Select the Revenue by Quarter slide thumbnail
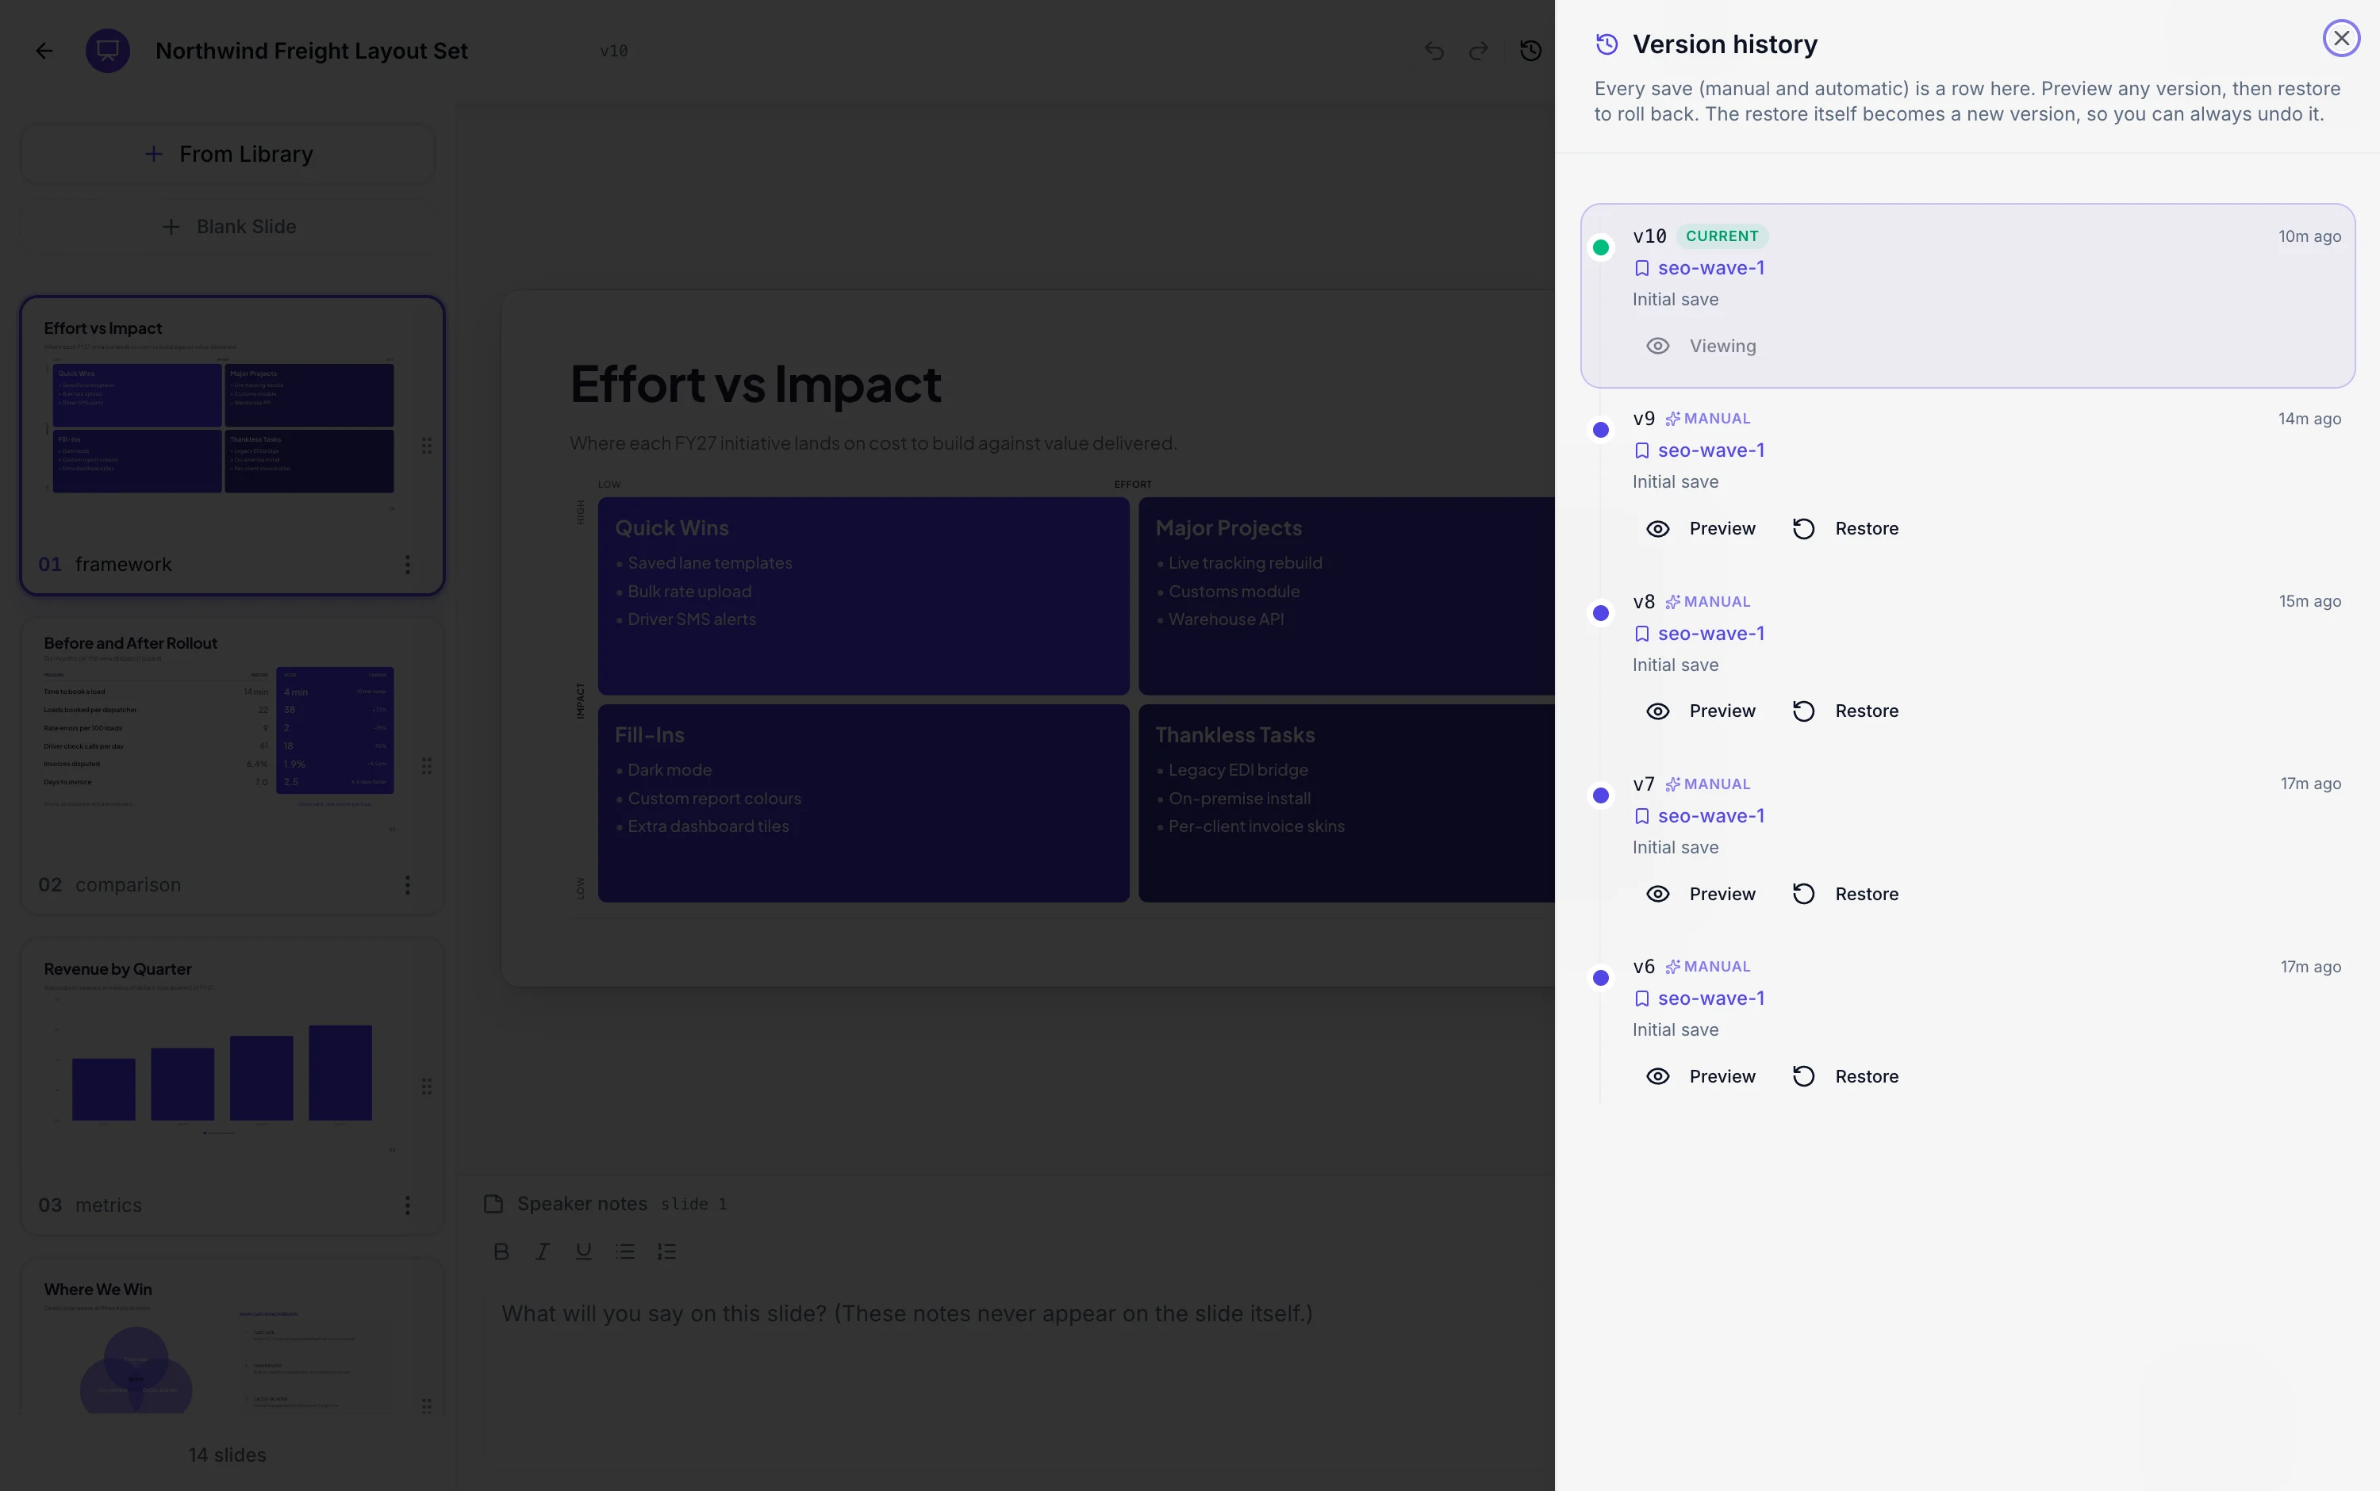 232,1086
